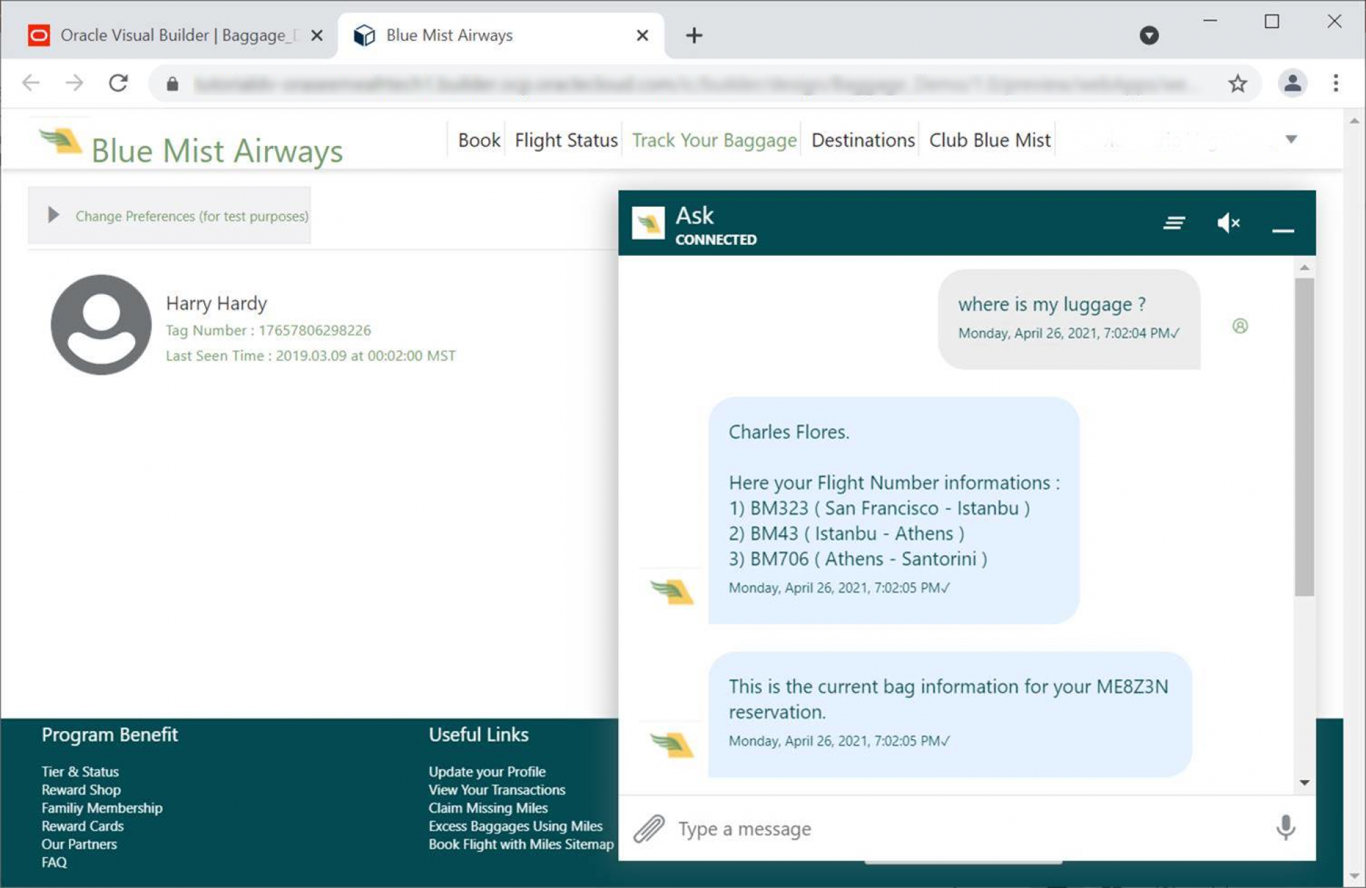Screen dimensions: 1366x888
Task: Open the FAQ link
Action: (x=54, y=863)
